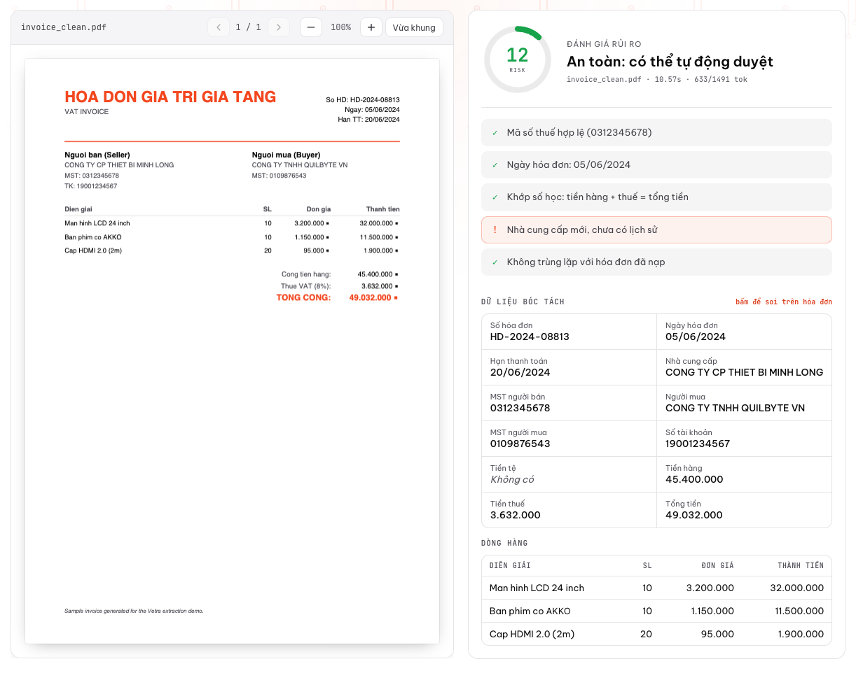856x694 pixels.
Task: Zoom in with the plus button
Action: pyautogui.click(x=371, y=27)
